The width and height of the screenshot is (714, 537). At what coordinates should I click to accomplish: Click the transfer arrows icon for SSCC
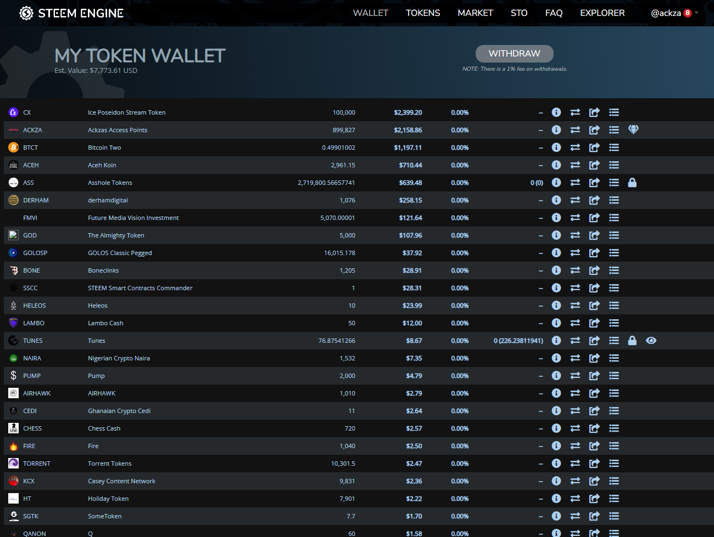pyautogui.click(x=575, y=288)
